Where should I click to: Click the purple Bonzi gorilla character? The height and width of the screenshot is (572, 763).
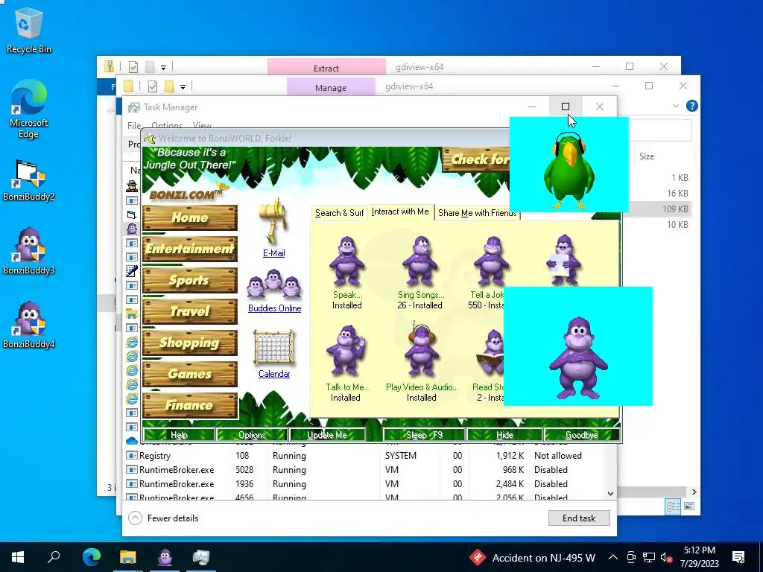pyautogui.click(x=578, y=358)
